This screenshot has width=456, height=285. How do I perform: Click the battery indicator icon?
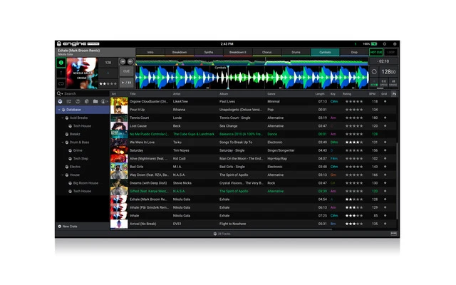click(374, 44)
